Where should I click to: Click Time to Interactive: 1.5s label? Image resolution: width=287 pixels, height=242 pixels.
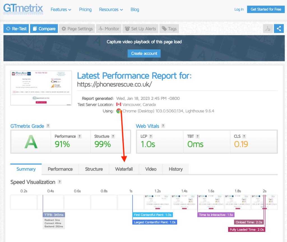216,215
